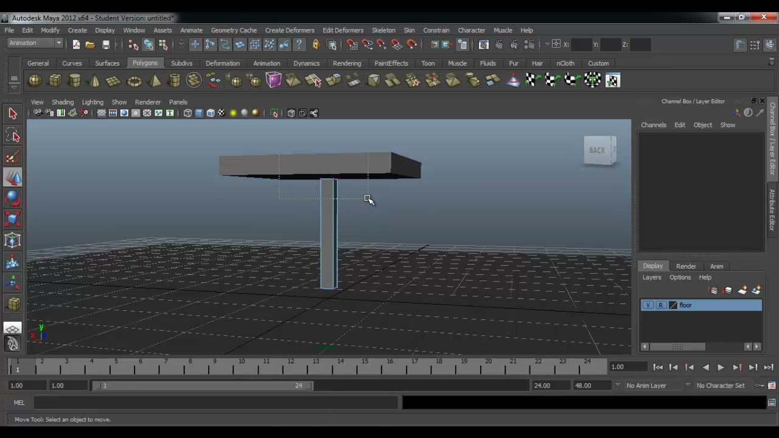Select the Lasso tool in toolbox
This screenshot has height=438, width=779.
(x=13, y=135)
